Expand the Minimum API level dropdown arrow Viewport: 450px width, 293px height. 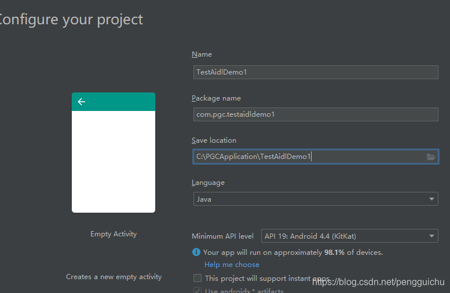(431, 236)
